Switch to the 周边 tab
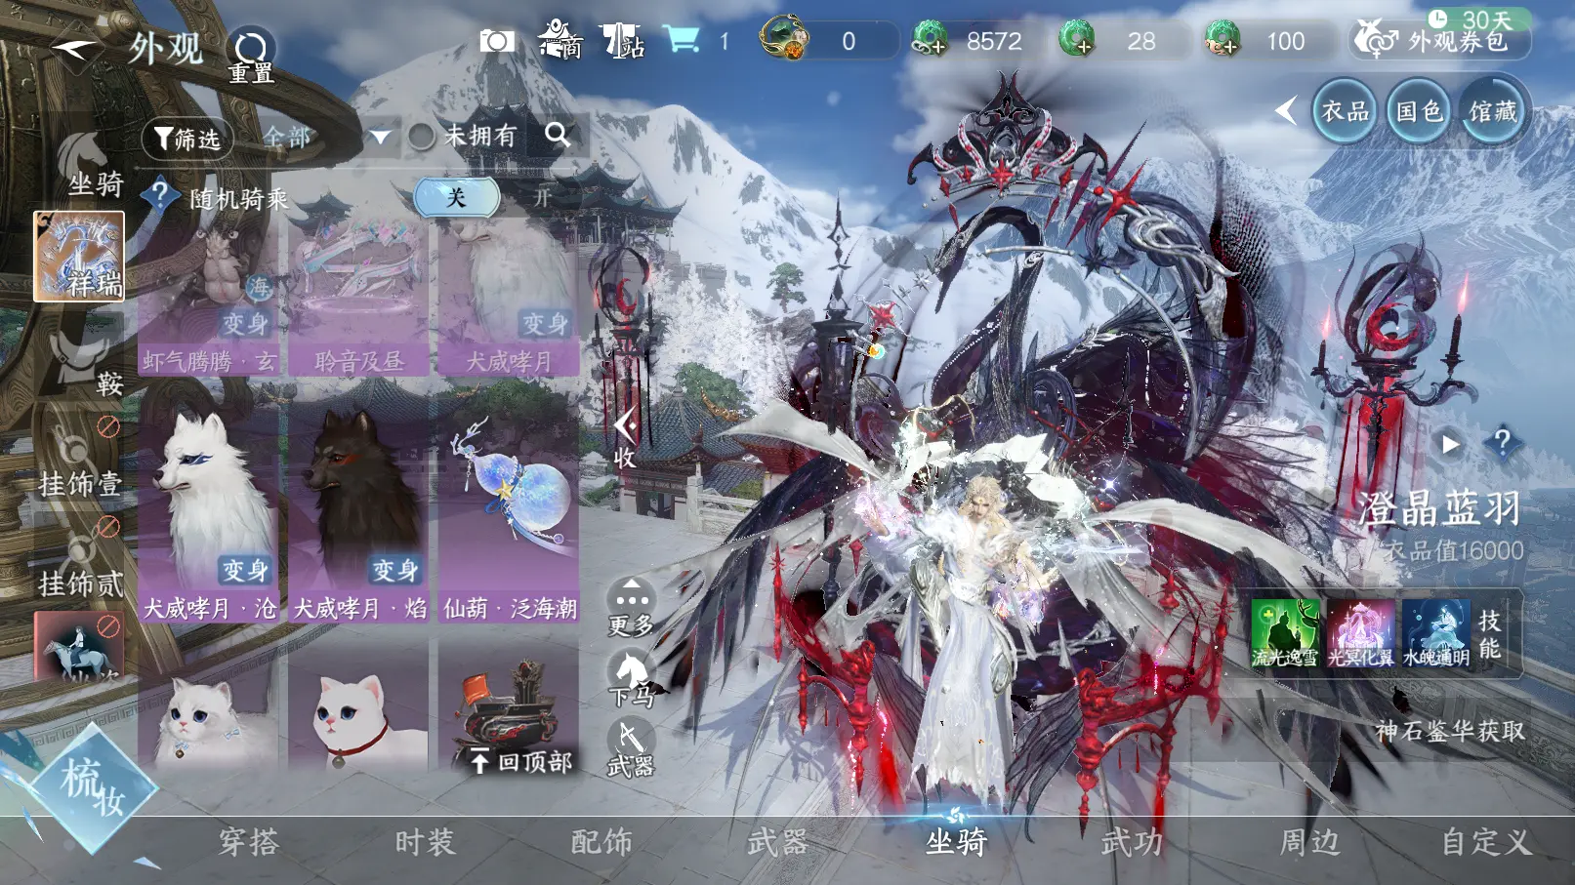 point(1310,842)
